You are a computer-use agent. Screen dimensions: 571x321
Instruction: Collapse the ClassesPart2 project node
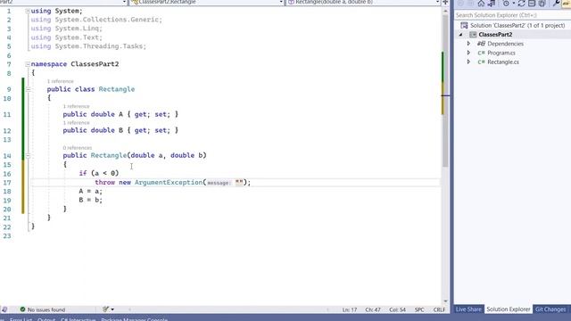point(460,35)
